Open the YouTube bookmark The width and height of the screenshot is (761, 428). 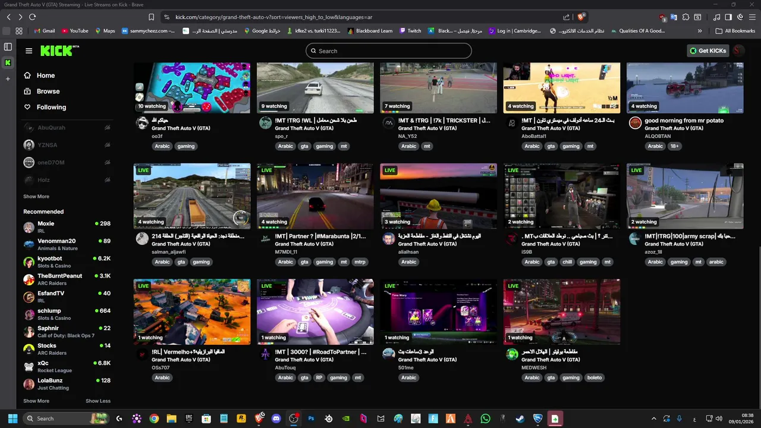pyautogui.click(x=75, y=31)
